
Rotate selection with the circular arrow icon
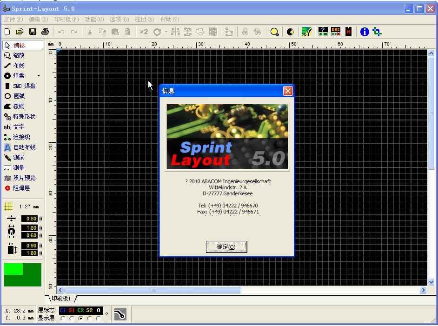pos(157,32)
